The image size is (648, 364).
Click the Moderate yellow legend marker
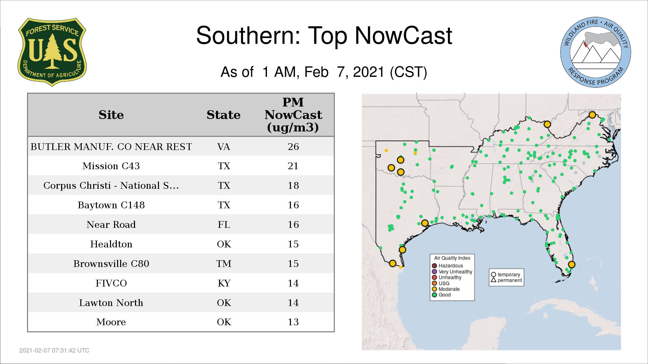pyautogui.click(x=434, y=289)
